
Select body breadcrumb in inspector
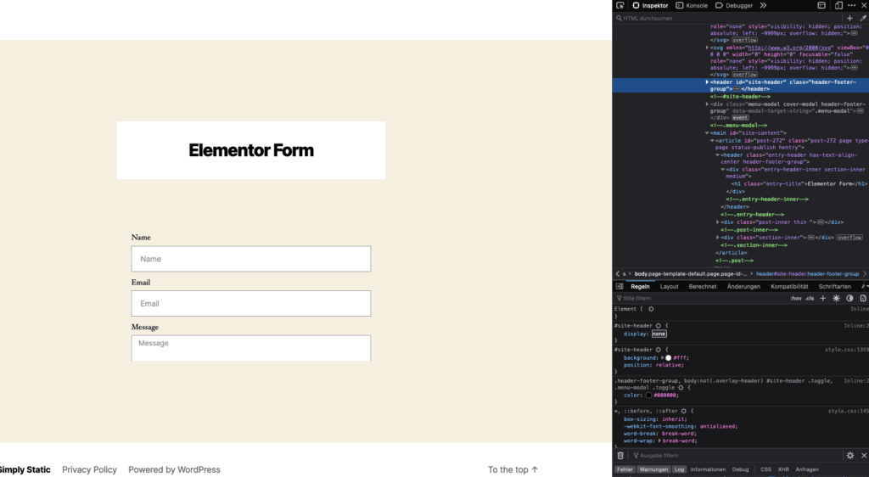(691, 273)
